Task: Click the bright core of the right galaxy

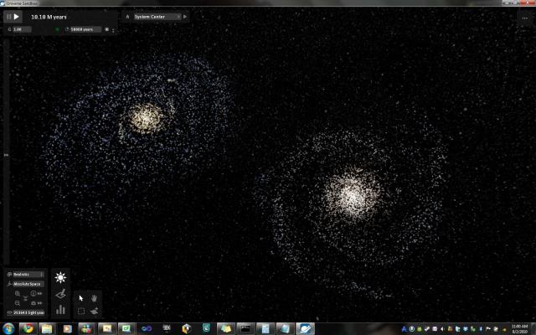Action: [352, 195]
